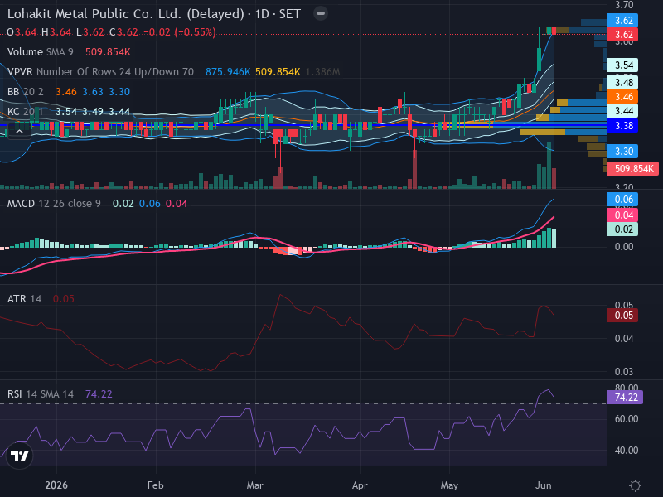663x497 pixels.
Task: Click the VPVR up volume value 875.946K
Action: tap(228, 72)
